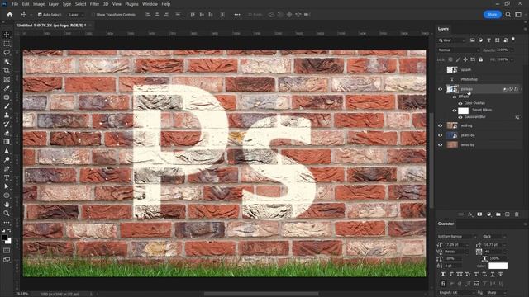The width and height of the screenshot is (529, 297).
Task: Add a layer mask icon
Action: pos(479,214)
